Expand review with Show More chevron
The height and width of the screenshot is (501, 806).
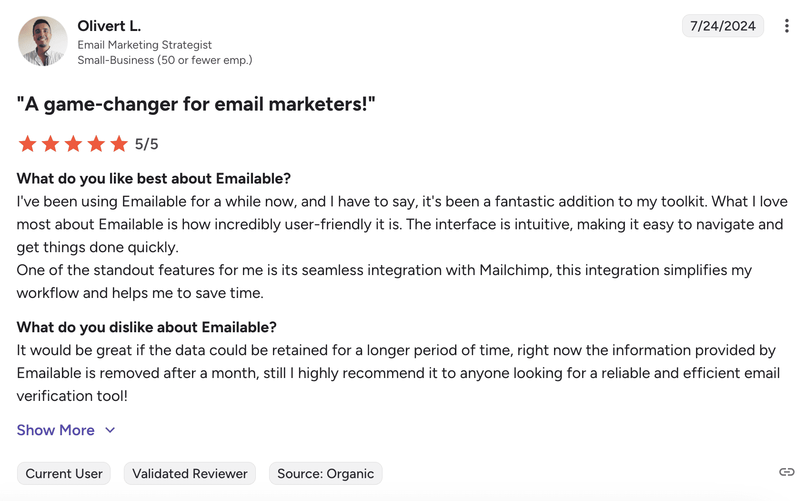click(110, 430)
